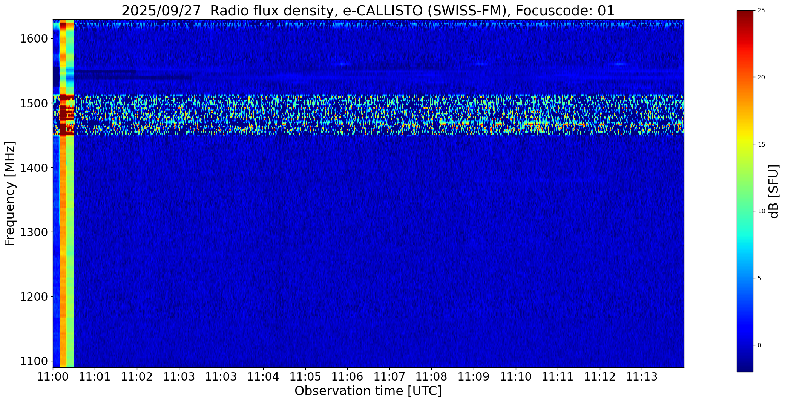Select the 1300 frequency tick label

pos(34,232)
